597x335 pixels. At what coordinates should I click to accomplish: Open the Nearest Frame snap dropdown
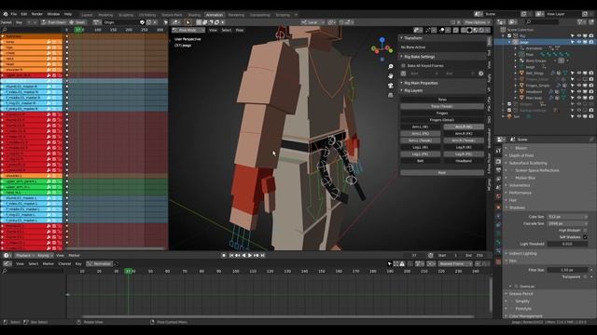(455, 264)
